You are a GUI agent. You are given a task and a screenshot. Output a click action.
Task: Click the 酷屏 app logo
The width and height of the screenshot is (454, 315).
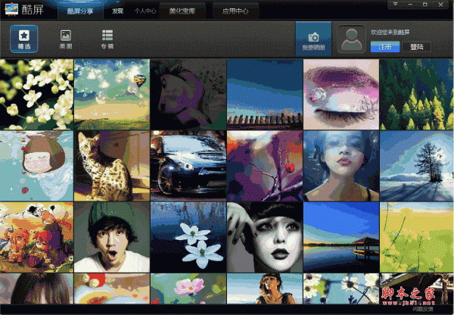24,9
